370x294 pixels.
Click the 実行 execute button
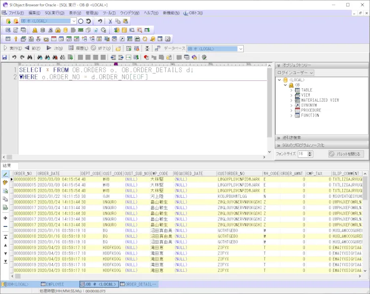[13, 48]
